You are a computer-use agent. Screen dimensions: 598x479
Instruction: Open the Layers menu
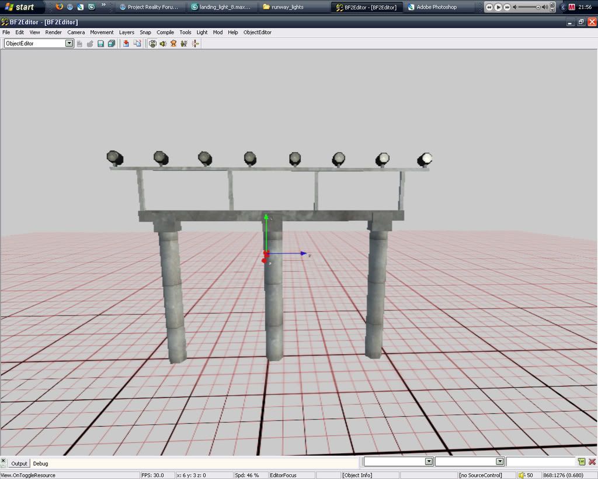[x=126, y=32]
